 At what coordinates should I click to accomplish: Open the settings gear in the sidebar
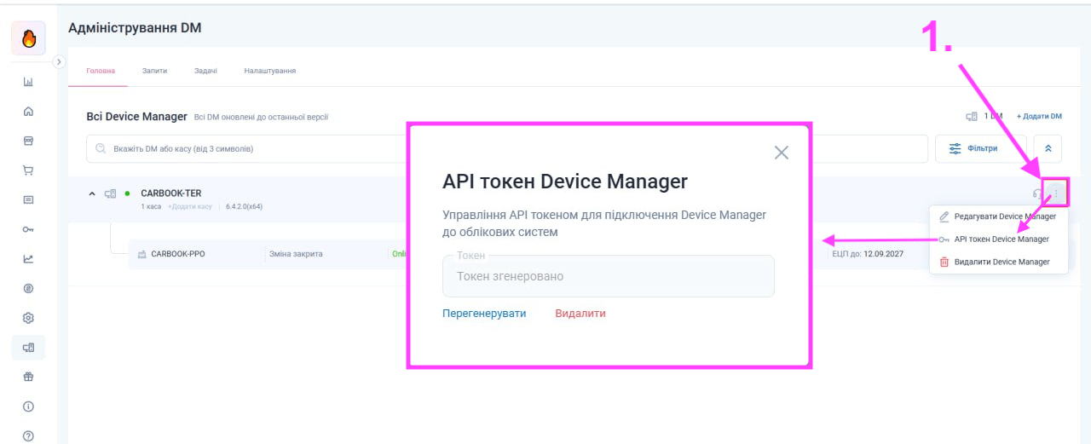(28, 318)
